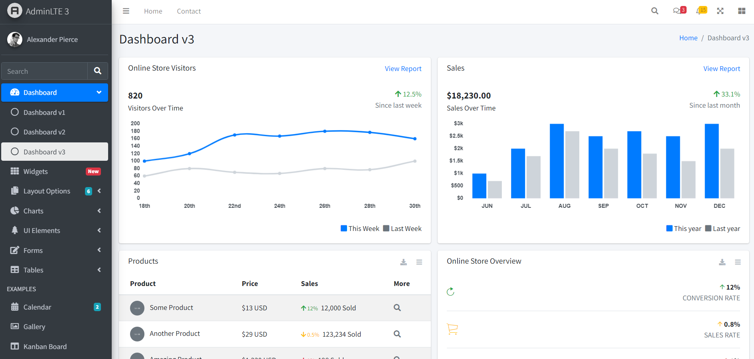This screenshot has height=359, width=754.
Task: Click the sidebar search magnifier button
Action: (98, 71)
